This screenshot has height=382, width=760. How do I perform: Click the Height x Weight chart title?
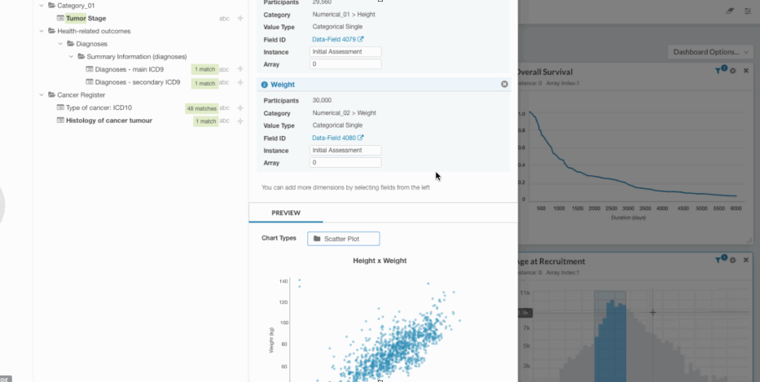pos(380,261)
